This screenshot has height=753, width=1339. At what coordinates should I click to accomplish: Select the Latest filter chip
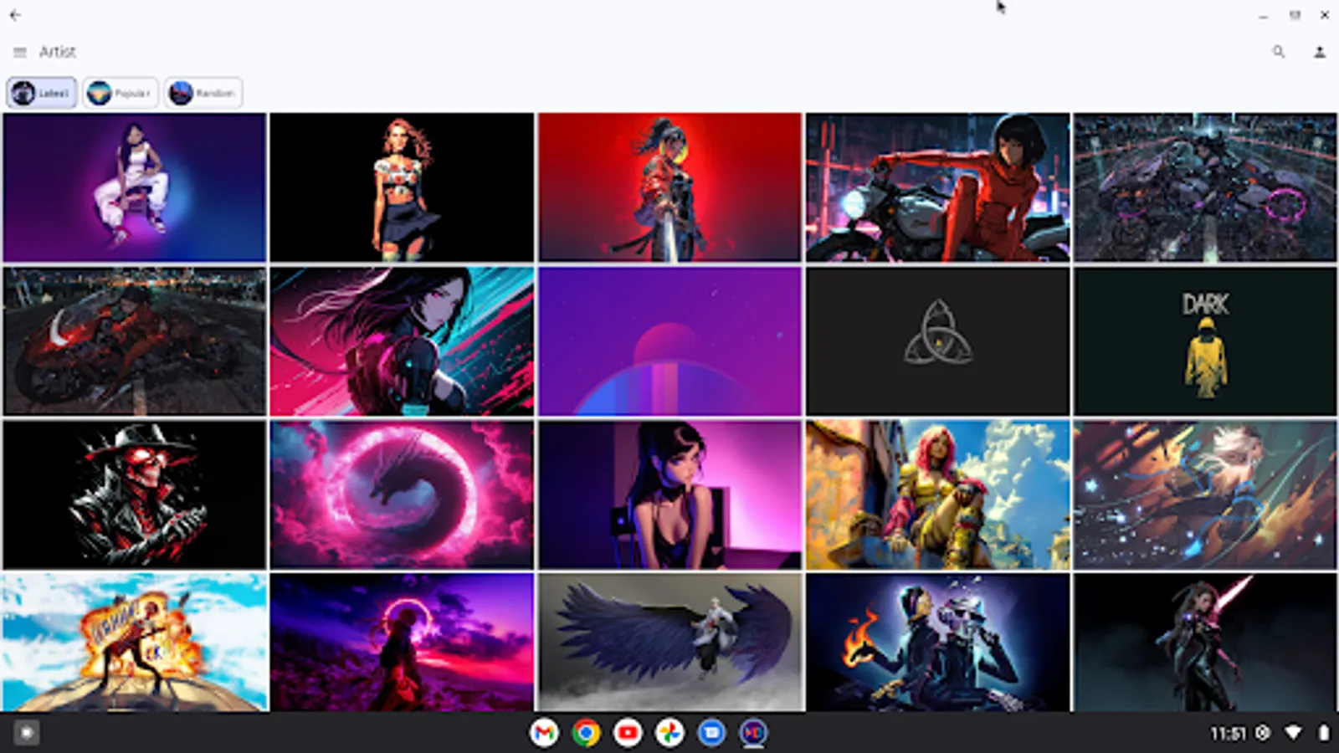[42, 93]
